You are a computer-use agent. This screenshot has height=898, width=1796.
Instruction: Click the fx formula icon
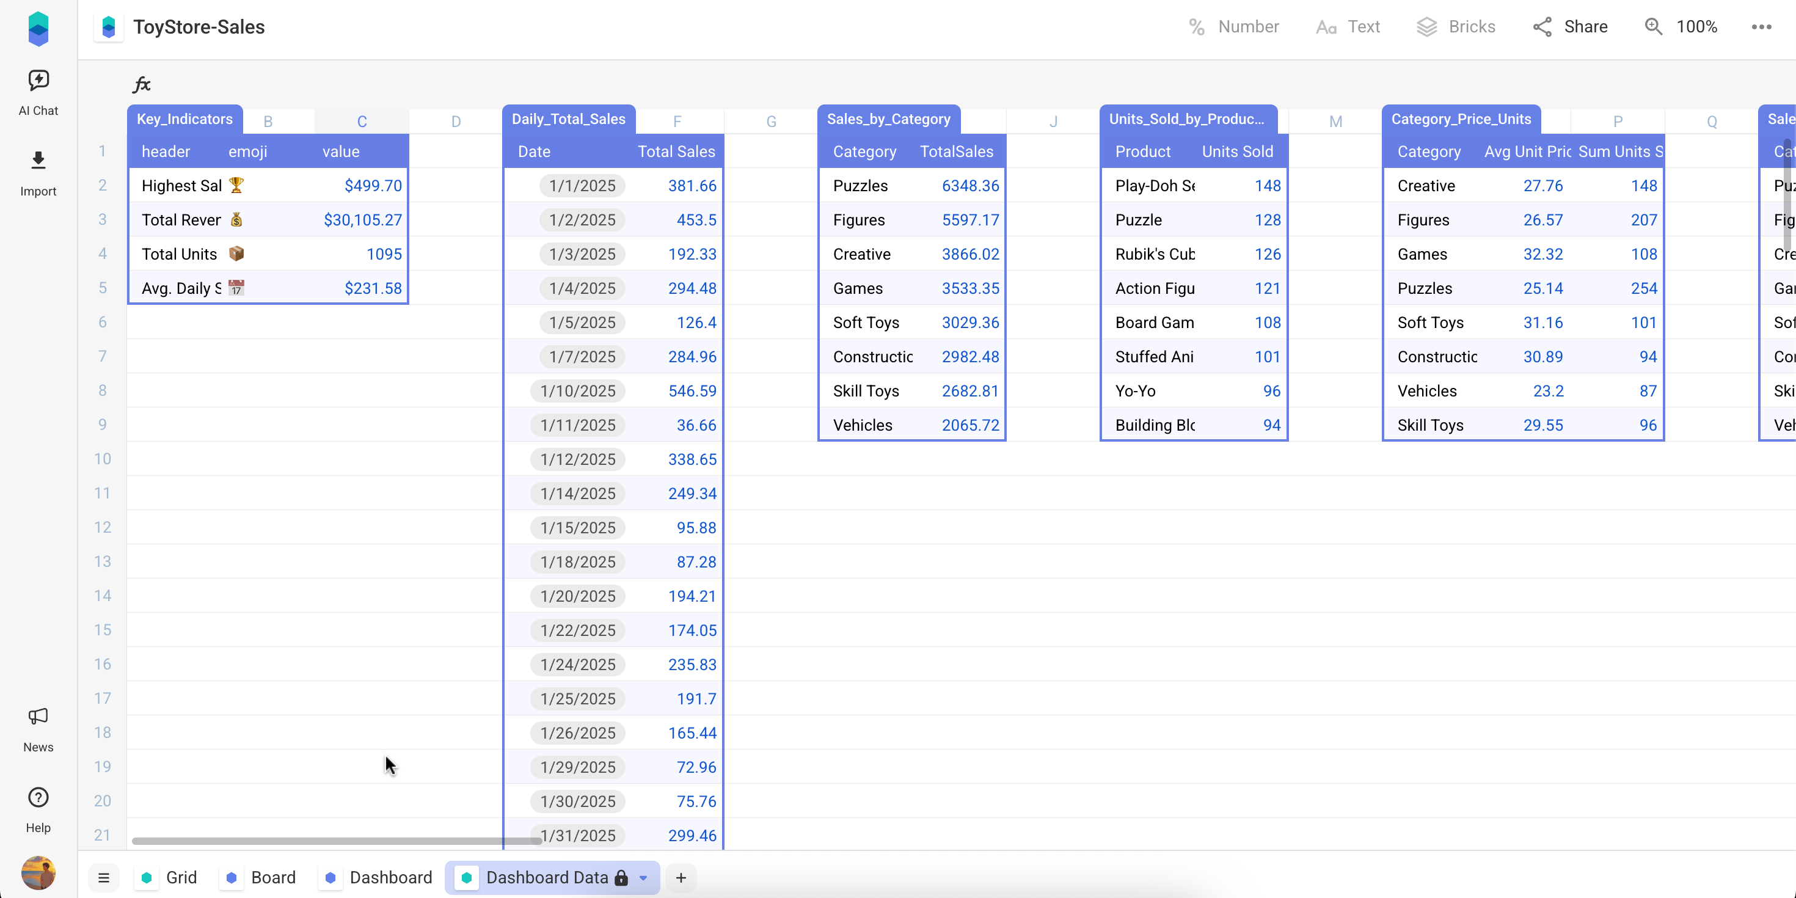(142, 84)
